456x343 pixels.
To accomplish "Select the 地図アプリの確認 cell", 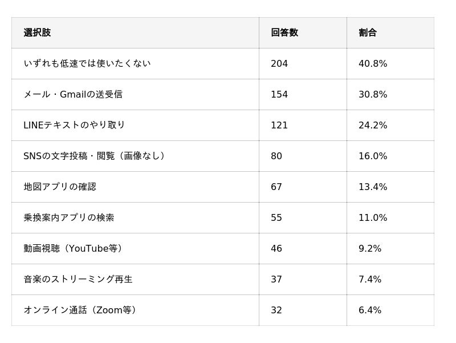I will [60, 187].
